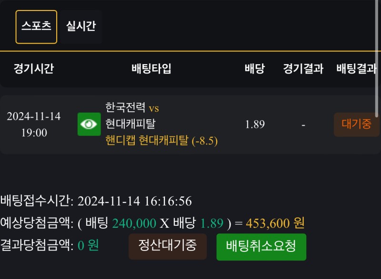
Task: Click the 정산대기중 button
Action: click(x=167, y=246)
